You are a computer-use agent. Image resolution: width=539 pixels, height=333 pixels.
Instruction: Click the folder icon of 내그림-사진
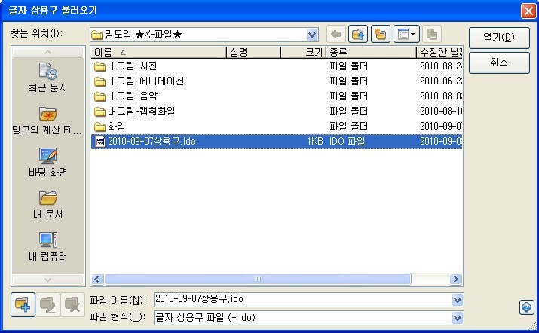[x=100, y=66]
